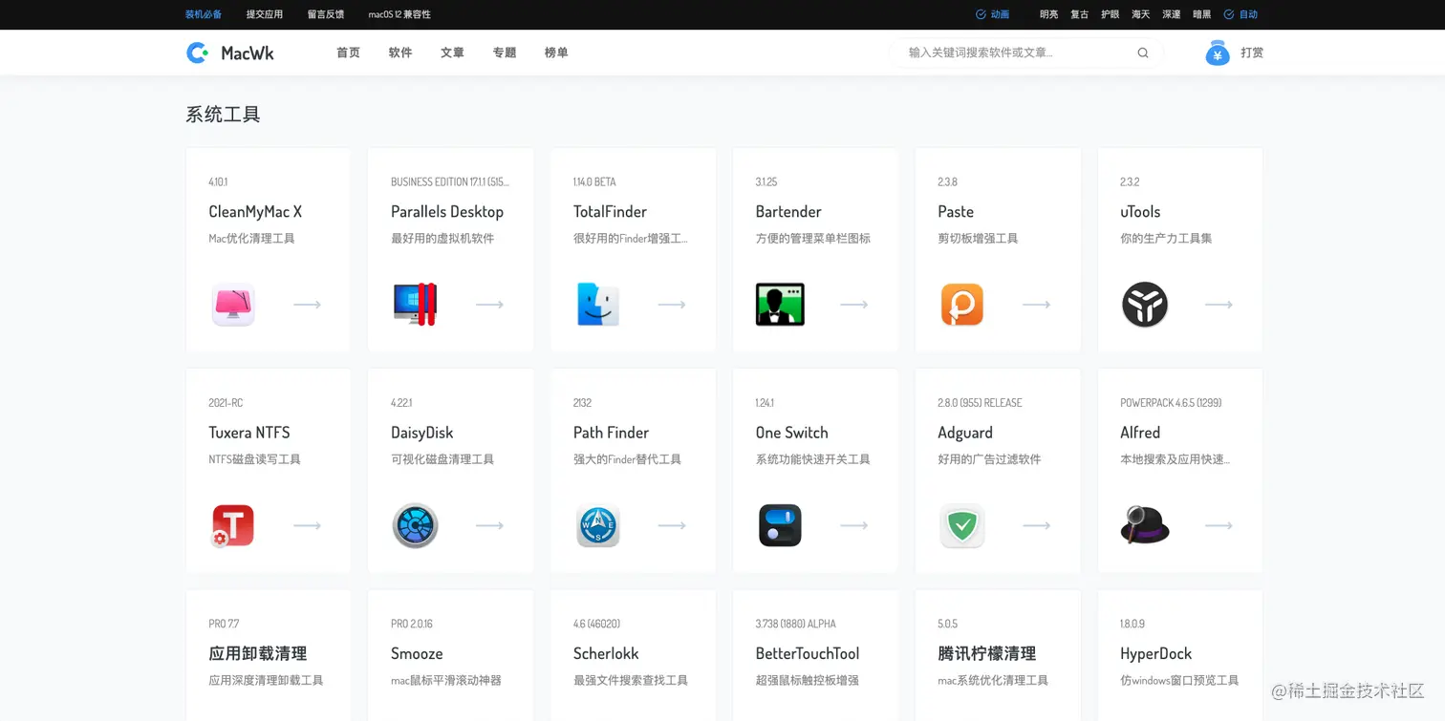Follow the arrow on Bartender card
Screen dimensions: 1445x721
pos(853,305)
